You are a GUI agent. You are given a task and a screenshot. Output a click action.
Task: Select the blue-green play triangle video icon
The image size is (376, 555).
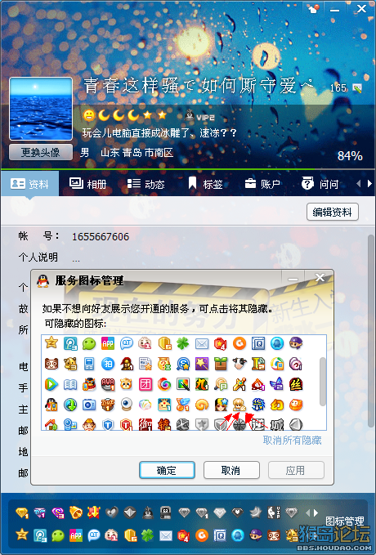pos(51,384)
